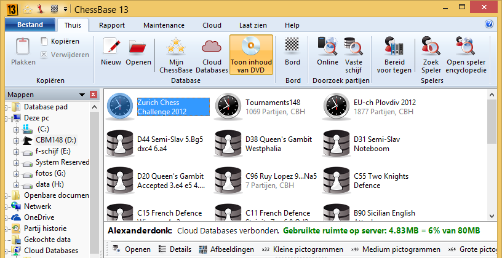Expand the (C:) drive node

[x=17, y=130]
